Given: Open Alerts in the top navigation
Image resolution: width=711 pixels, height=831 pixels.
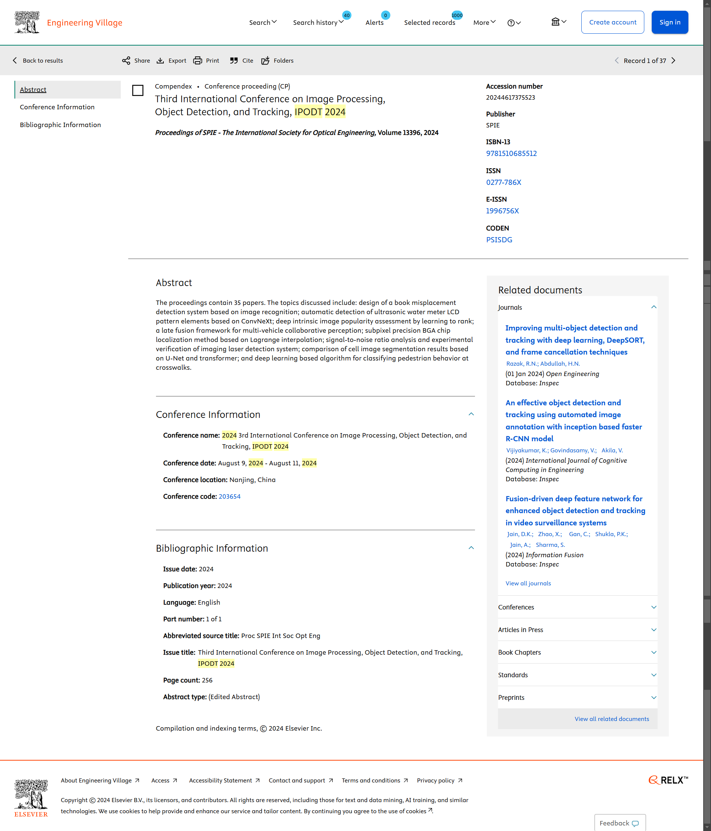Looking at the screenshot, I should [x=375, y=23].
